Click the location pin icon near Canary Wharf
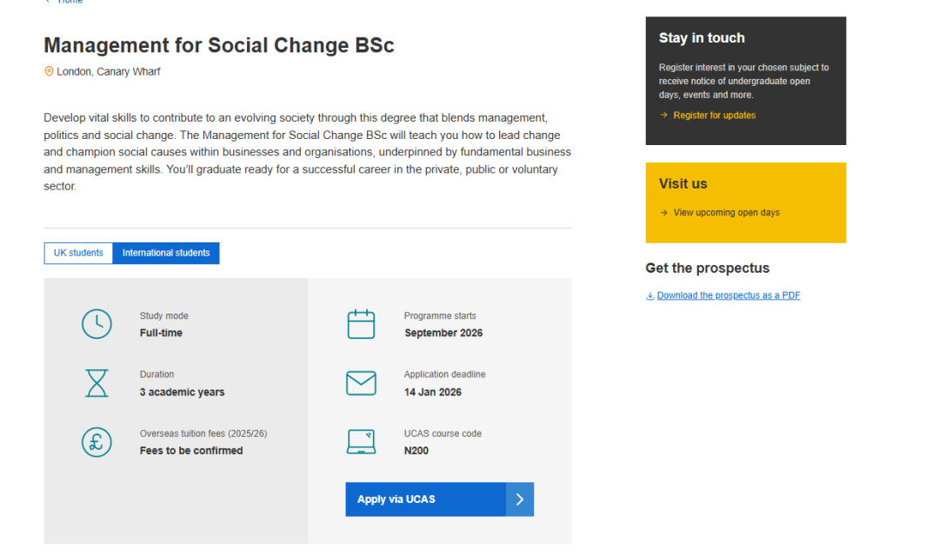The height and width of the screenshot is (556, 939). [49, 71]
